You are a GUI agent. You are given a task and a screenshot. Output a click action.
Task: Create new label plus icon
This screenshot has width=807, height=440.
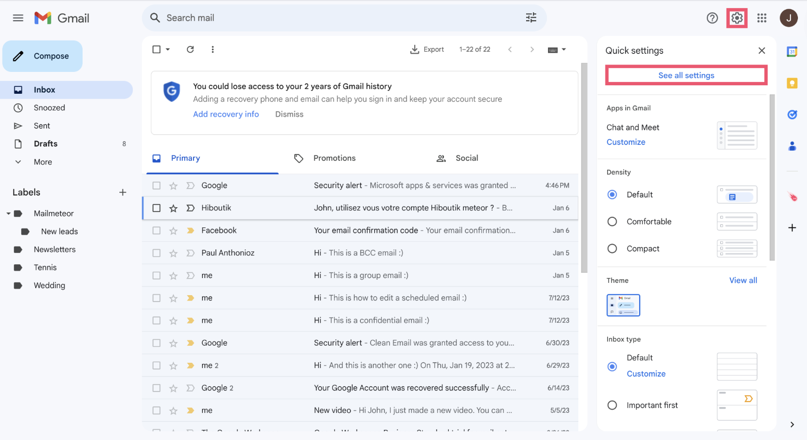[x=123, y=192]
